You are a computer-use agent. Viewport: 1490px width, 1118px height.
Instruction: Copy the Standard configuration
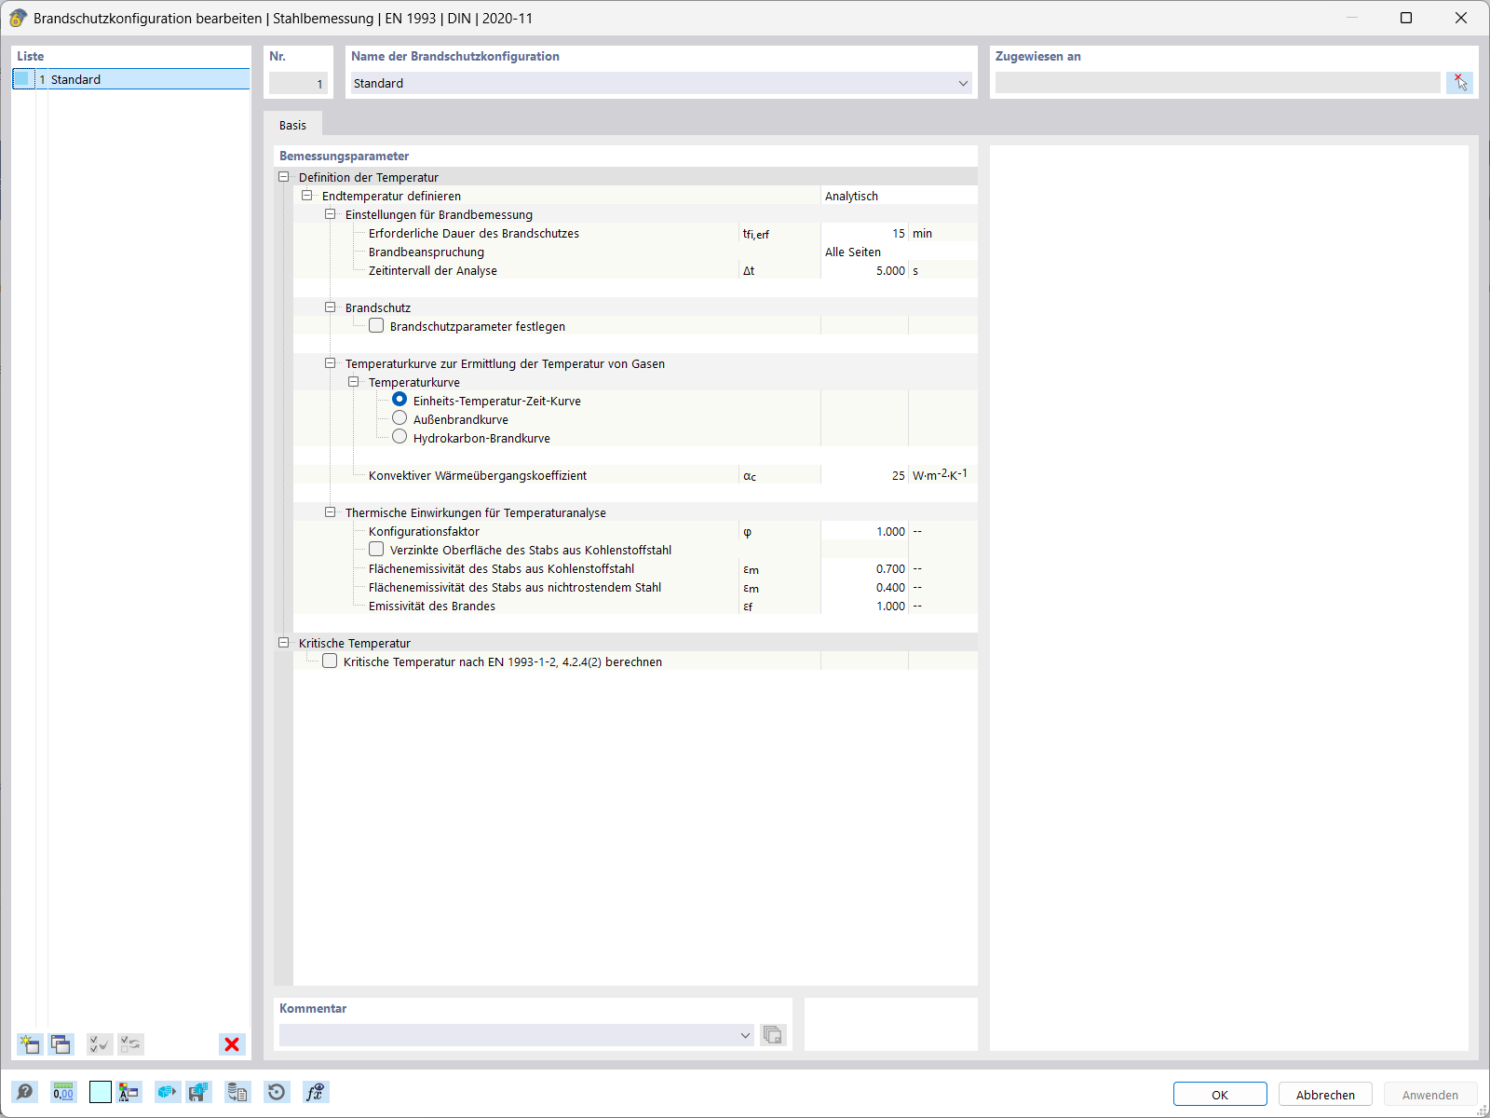tap(61, 1044)
